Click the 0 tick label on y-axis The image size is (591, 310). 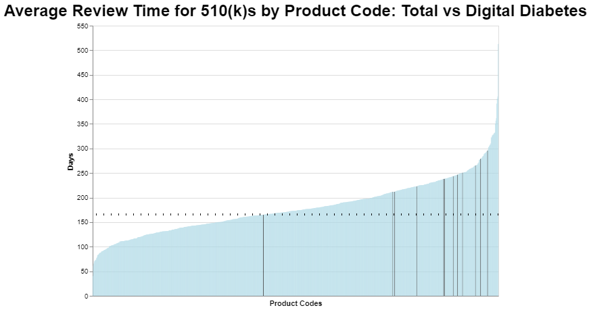pyautogui.click(x=86, y=296)
